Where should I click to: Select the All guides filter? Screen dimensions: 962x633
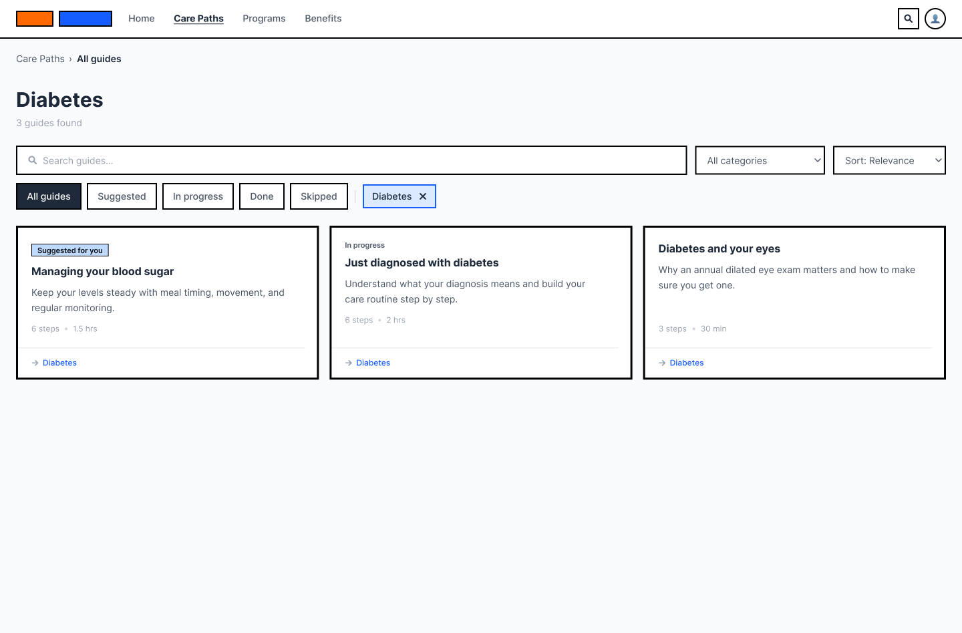click(x=49, y=196)
